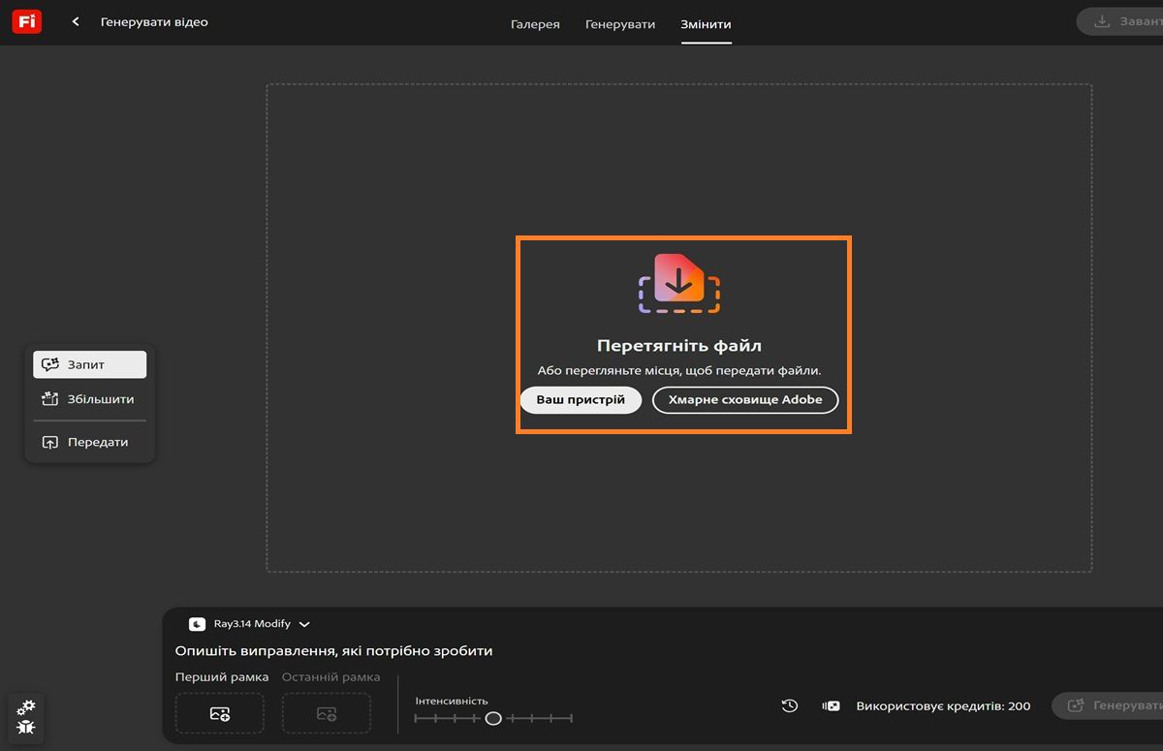Screen dimensions: 1163x751
Task: Click the Перетягніть файл heading
Action: pos(679,345)
